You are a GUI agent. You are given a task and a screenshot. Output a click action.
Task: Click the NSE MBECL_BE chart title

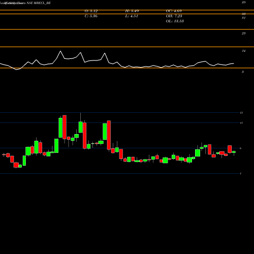click(39, 3)
